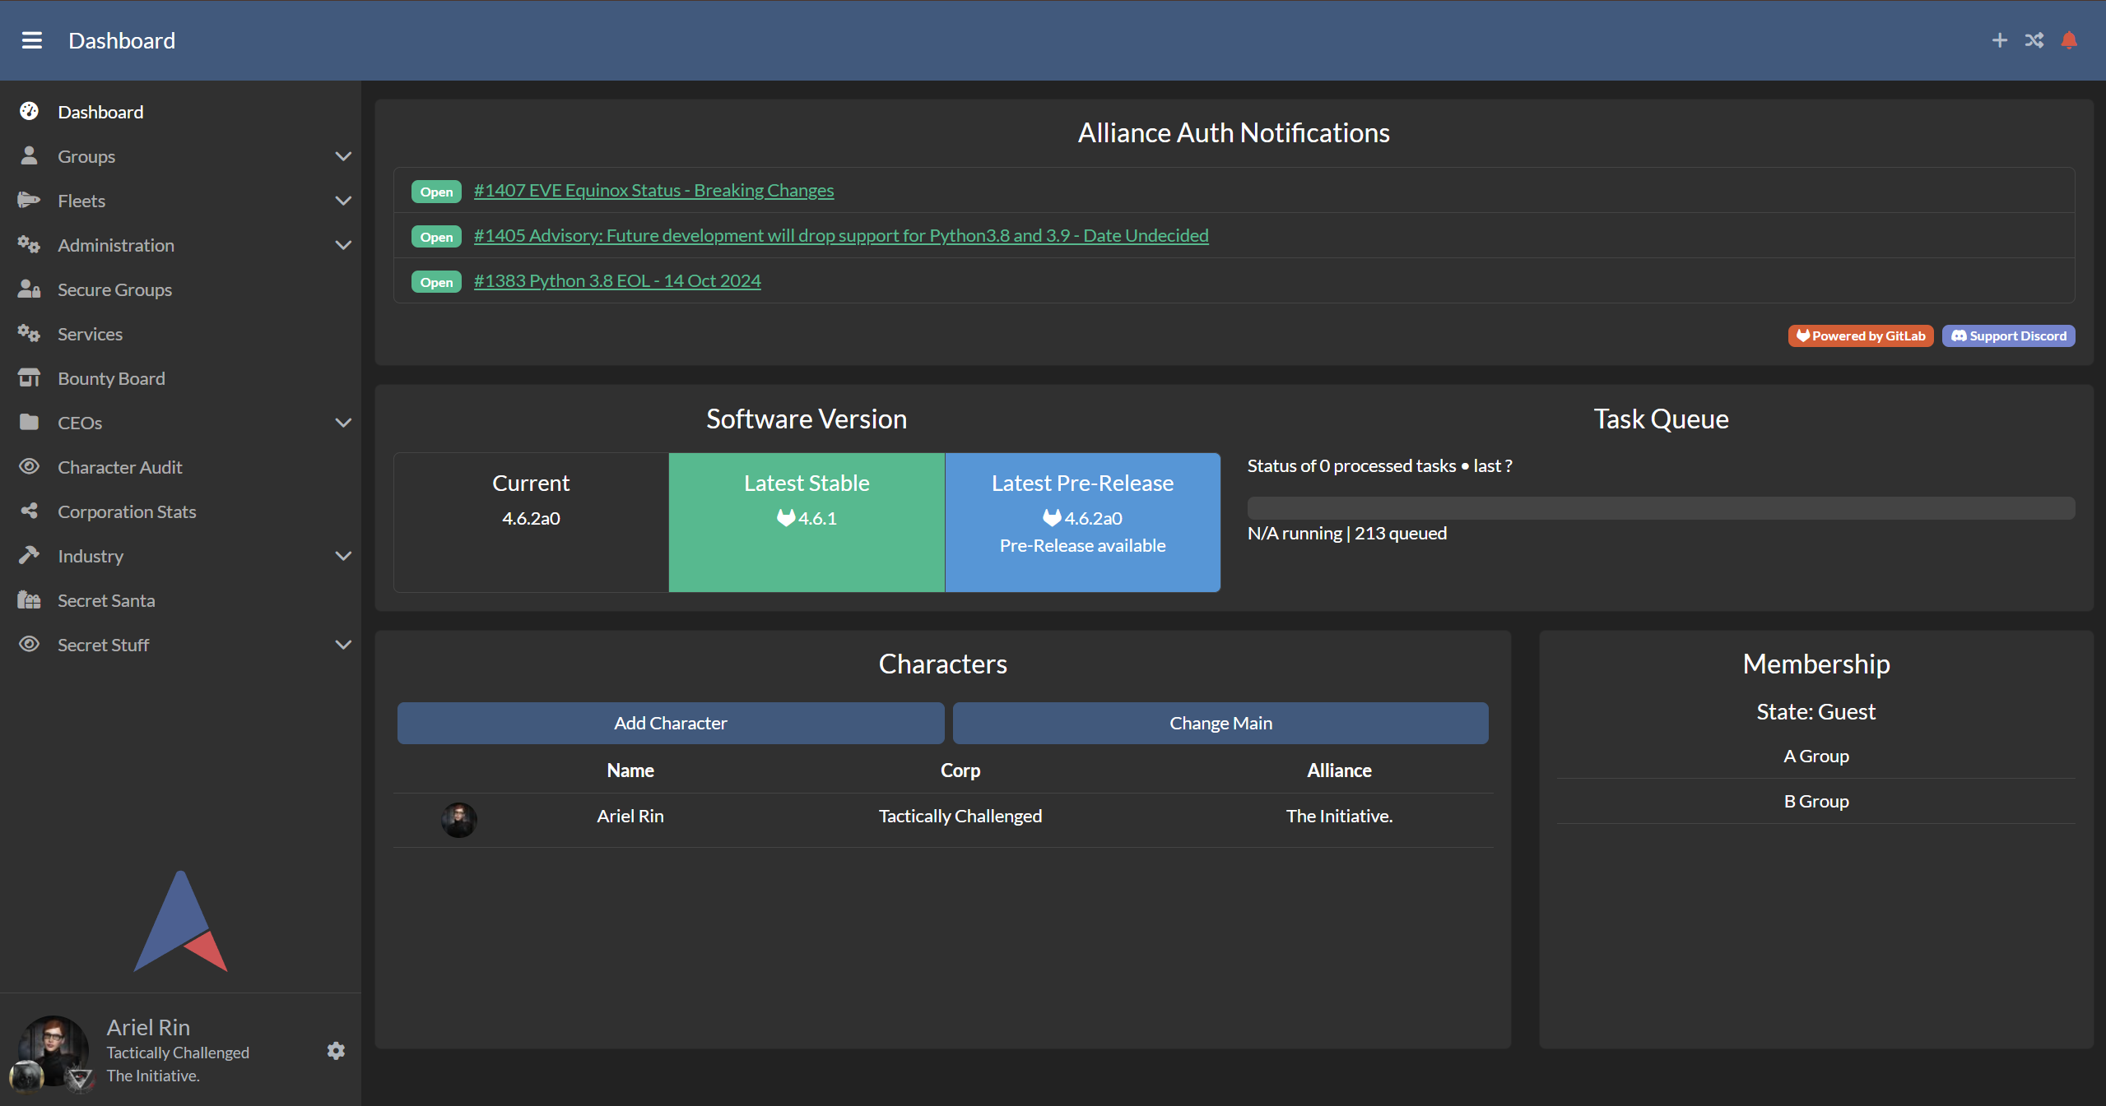Open #1407 EVE Equinox Status link
Viewport: 2106px width, 1106px height.
[653, 191]
